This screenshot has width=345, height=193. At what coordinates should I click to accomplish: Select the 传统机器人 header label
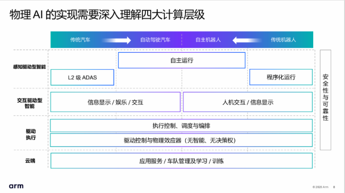(x=283, y=40)
